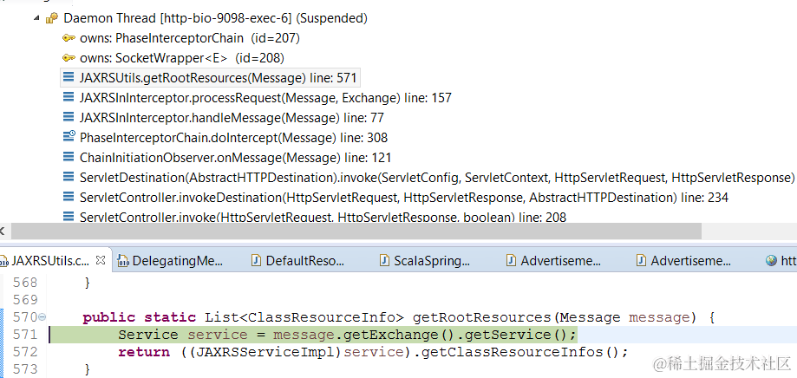Screen dimensions: 797x378
Task: Select frame JAXRSInInterceptor.processRequest line: 157
Action: pyautogui.click(x=265, y=98)
